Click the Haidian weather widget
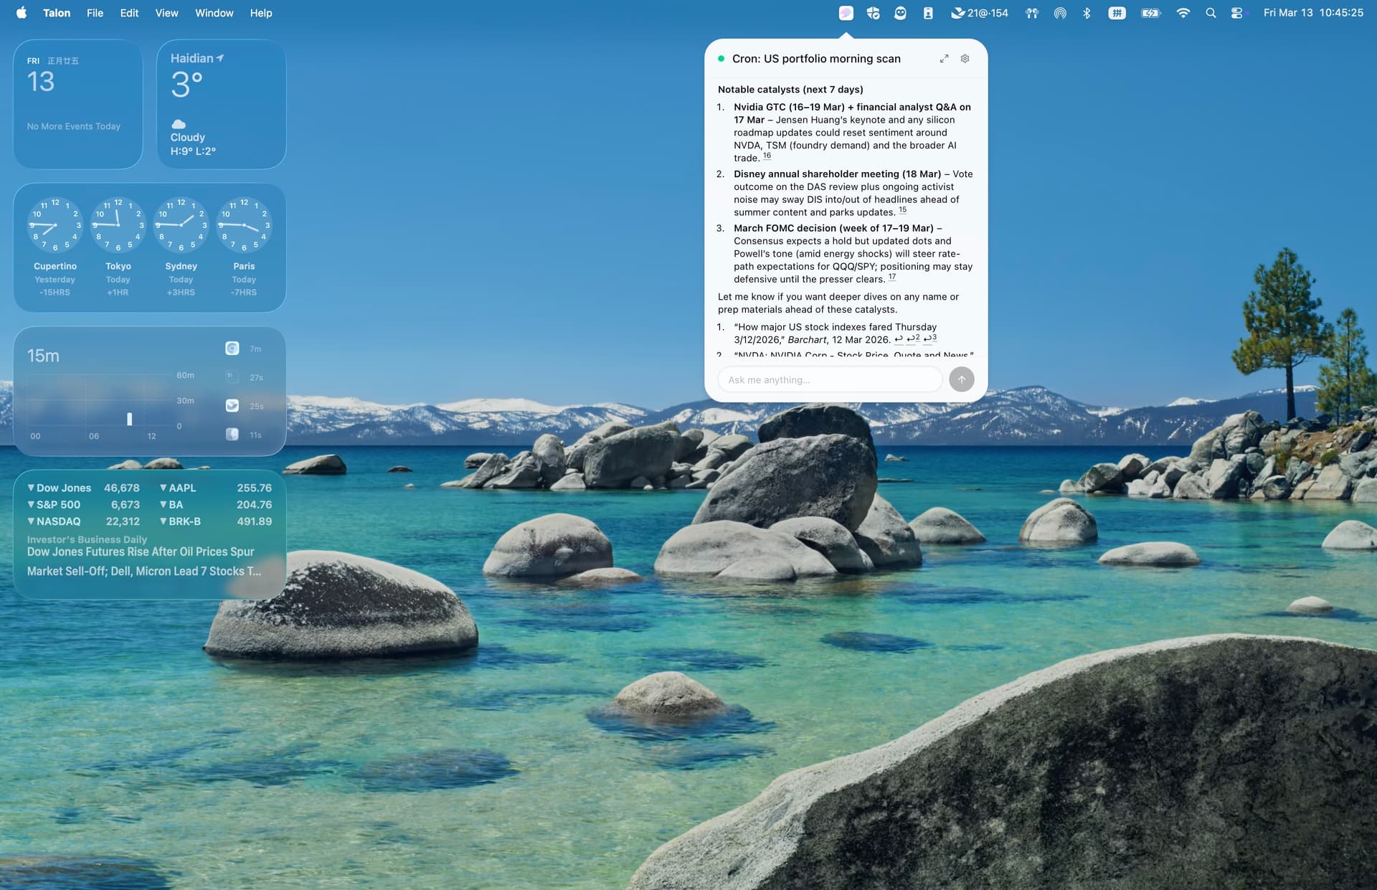 pos(221,104)
